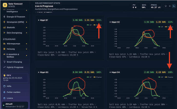Click the DEV license validity card
The width and height of the screenshot is (177, 109).
coord(15,78)
